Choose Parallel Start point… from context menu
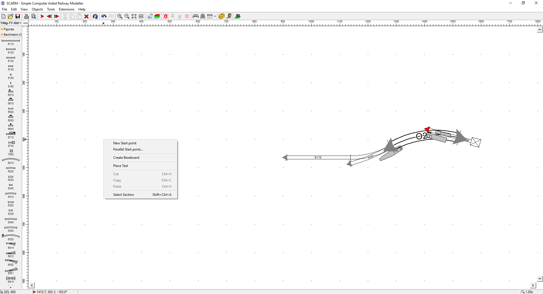Image resolution: width=543 pixels, height=294 pixels. coord(141,149)
